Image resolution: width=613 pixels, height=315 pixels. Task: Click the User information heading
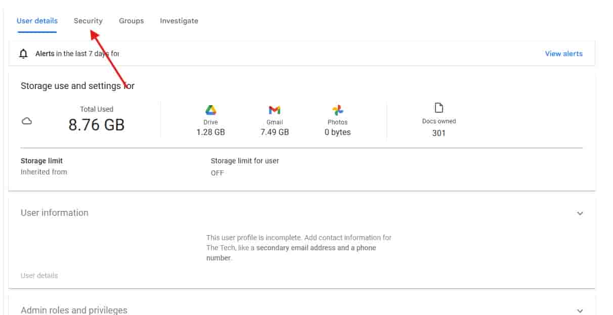(55, 213)
